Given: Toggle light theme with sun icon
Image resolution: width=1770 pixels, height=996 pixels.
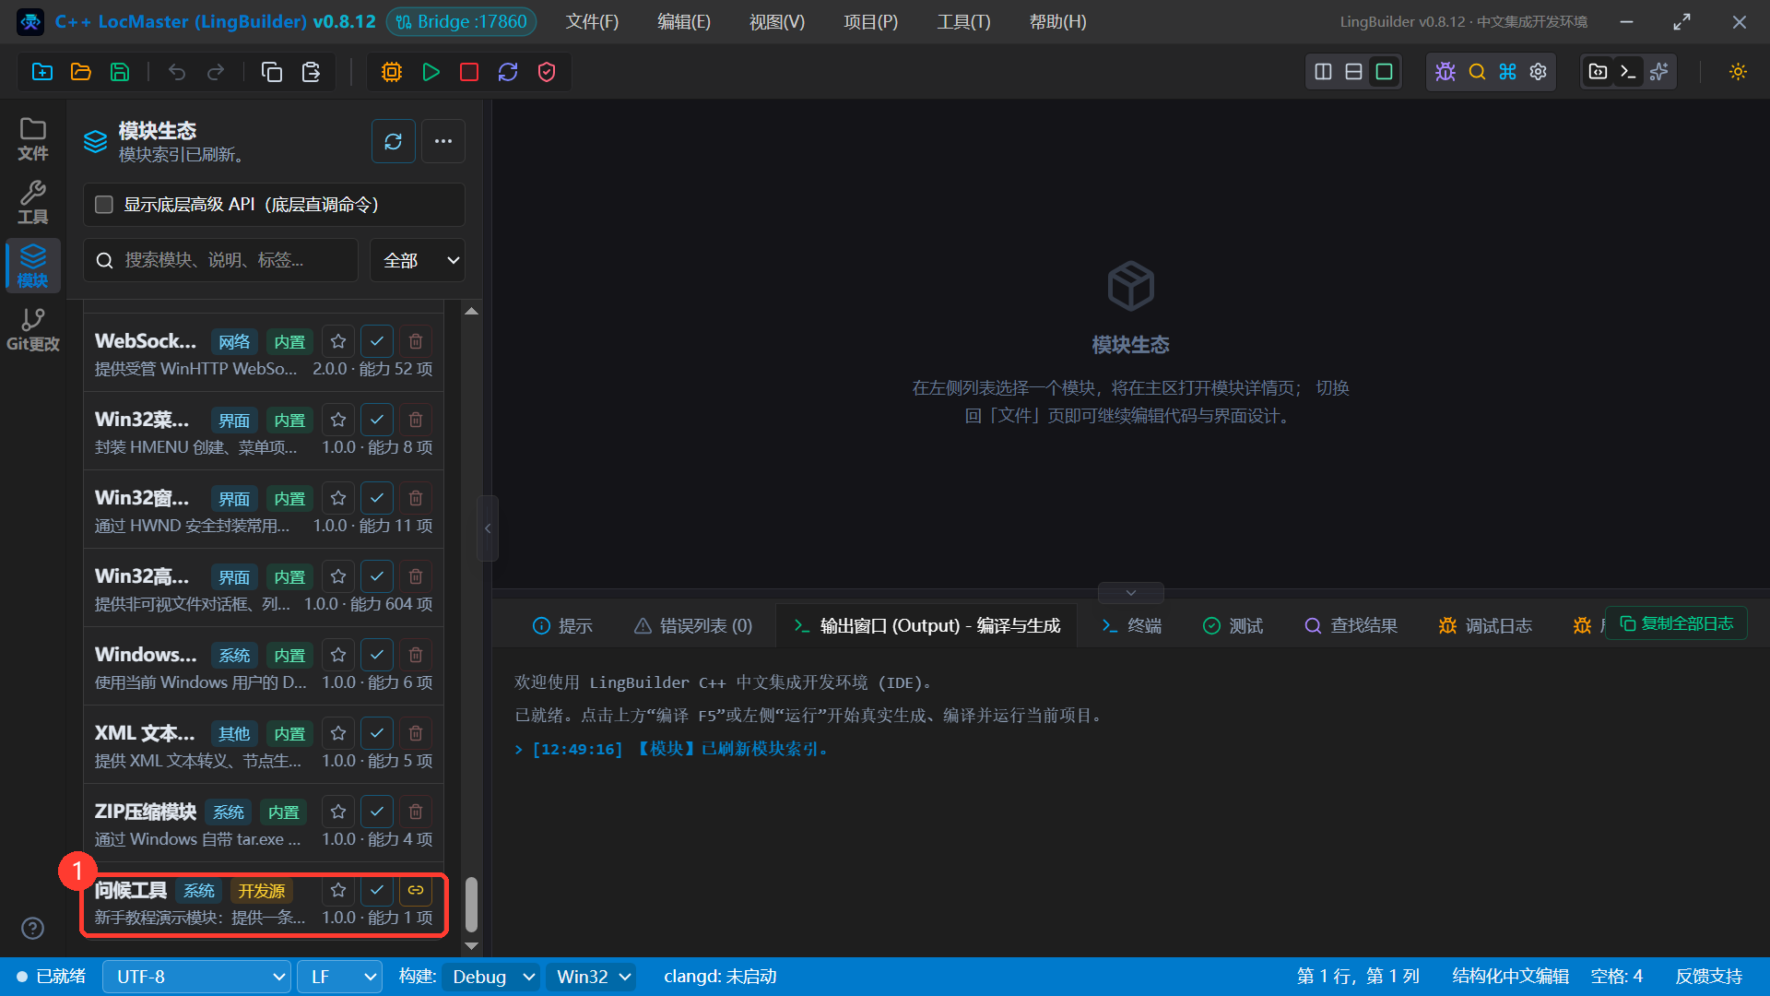Looking at the screenshot, I should [x=1739, y=72].
